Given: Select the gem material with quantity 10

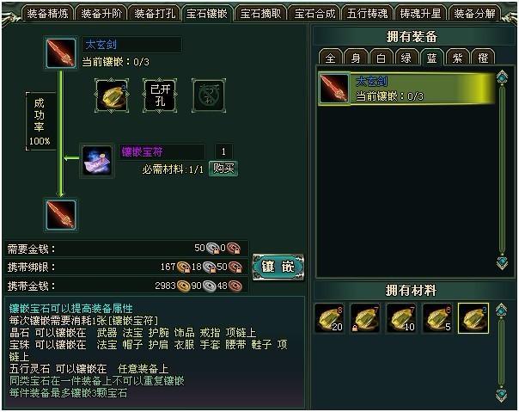Looking at the screenshot, I should pyautogui.click(x=401, y=318).
